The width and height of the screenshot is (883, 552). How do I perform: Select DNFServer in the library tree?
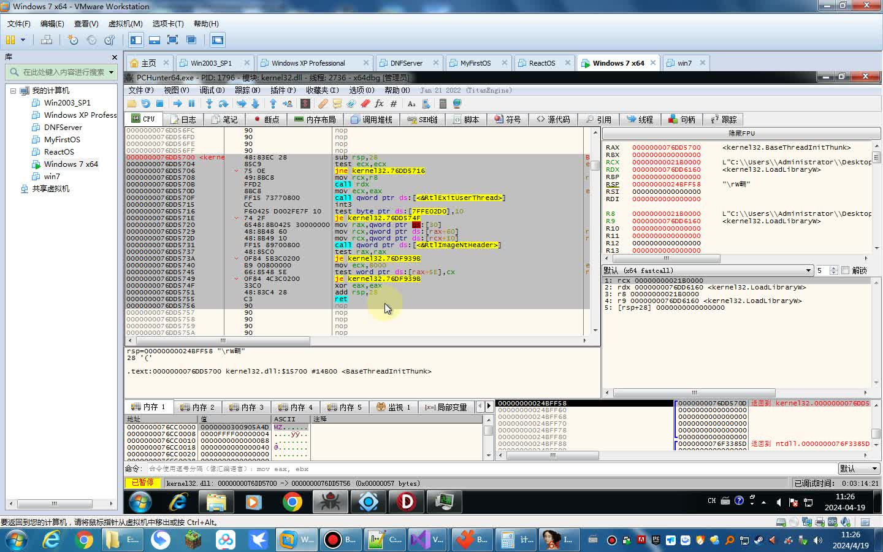pyautogui.click(x=63, y=127)
